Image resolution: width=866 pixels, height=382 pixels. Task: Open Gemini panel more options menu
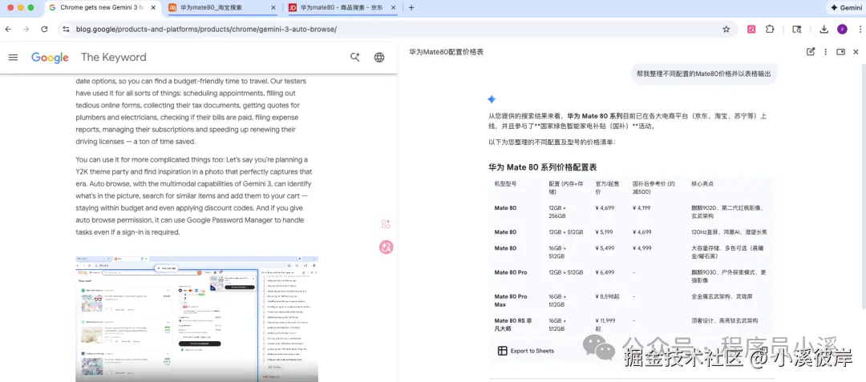click(x=825, y=51)
